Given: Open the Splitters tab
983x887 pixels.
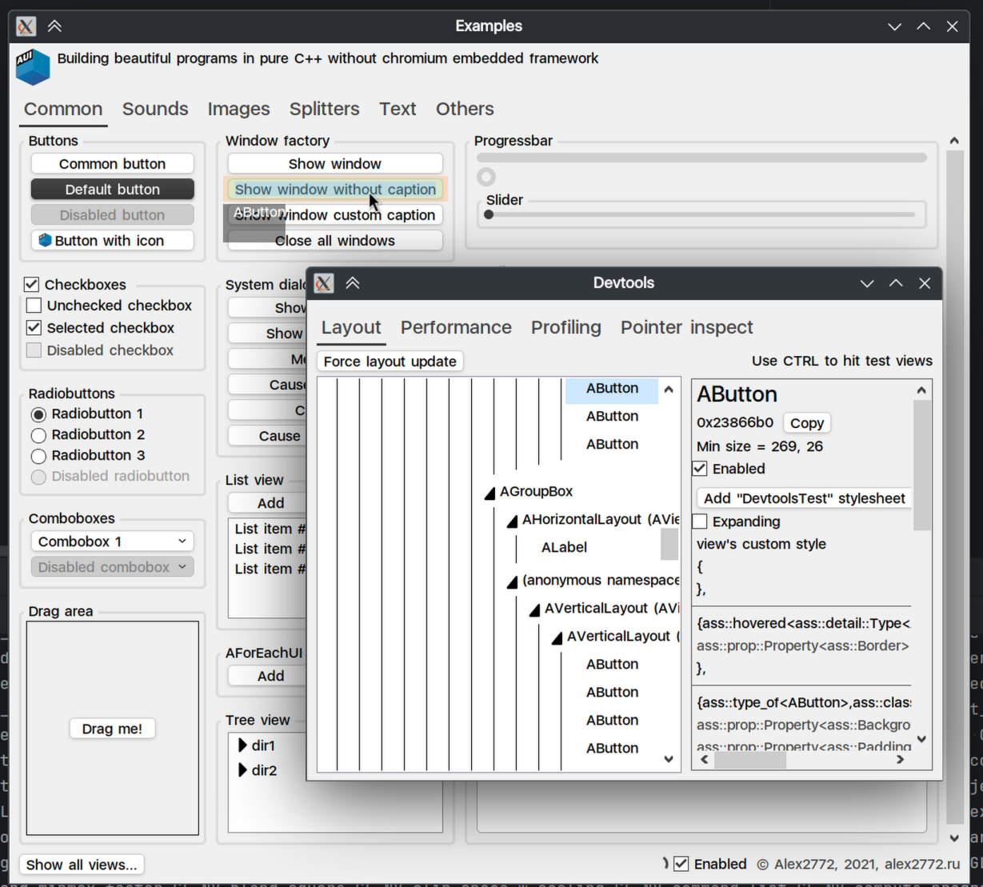Looking at the screenshot, I should 324,109.
